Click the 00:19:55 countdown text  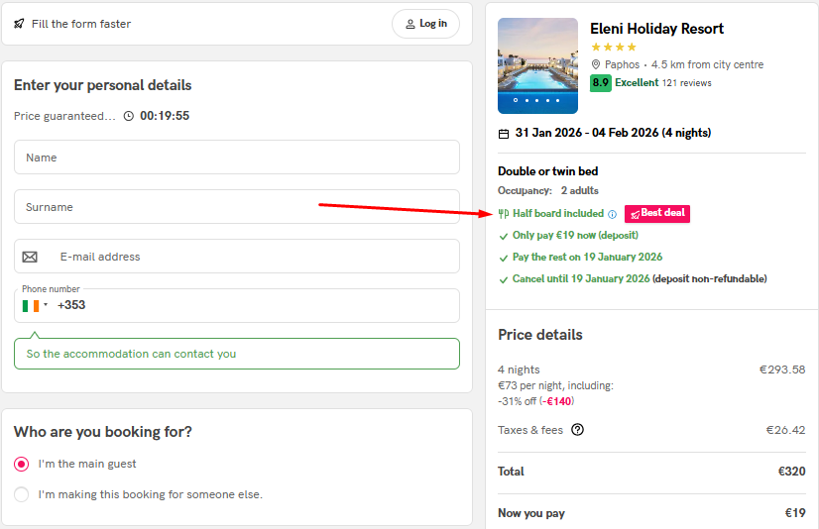tap(165, 116)
